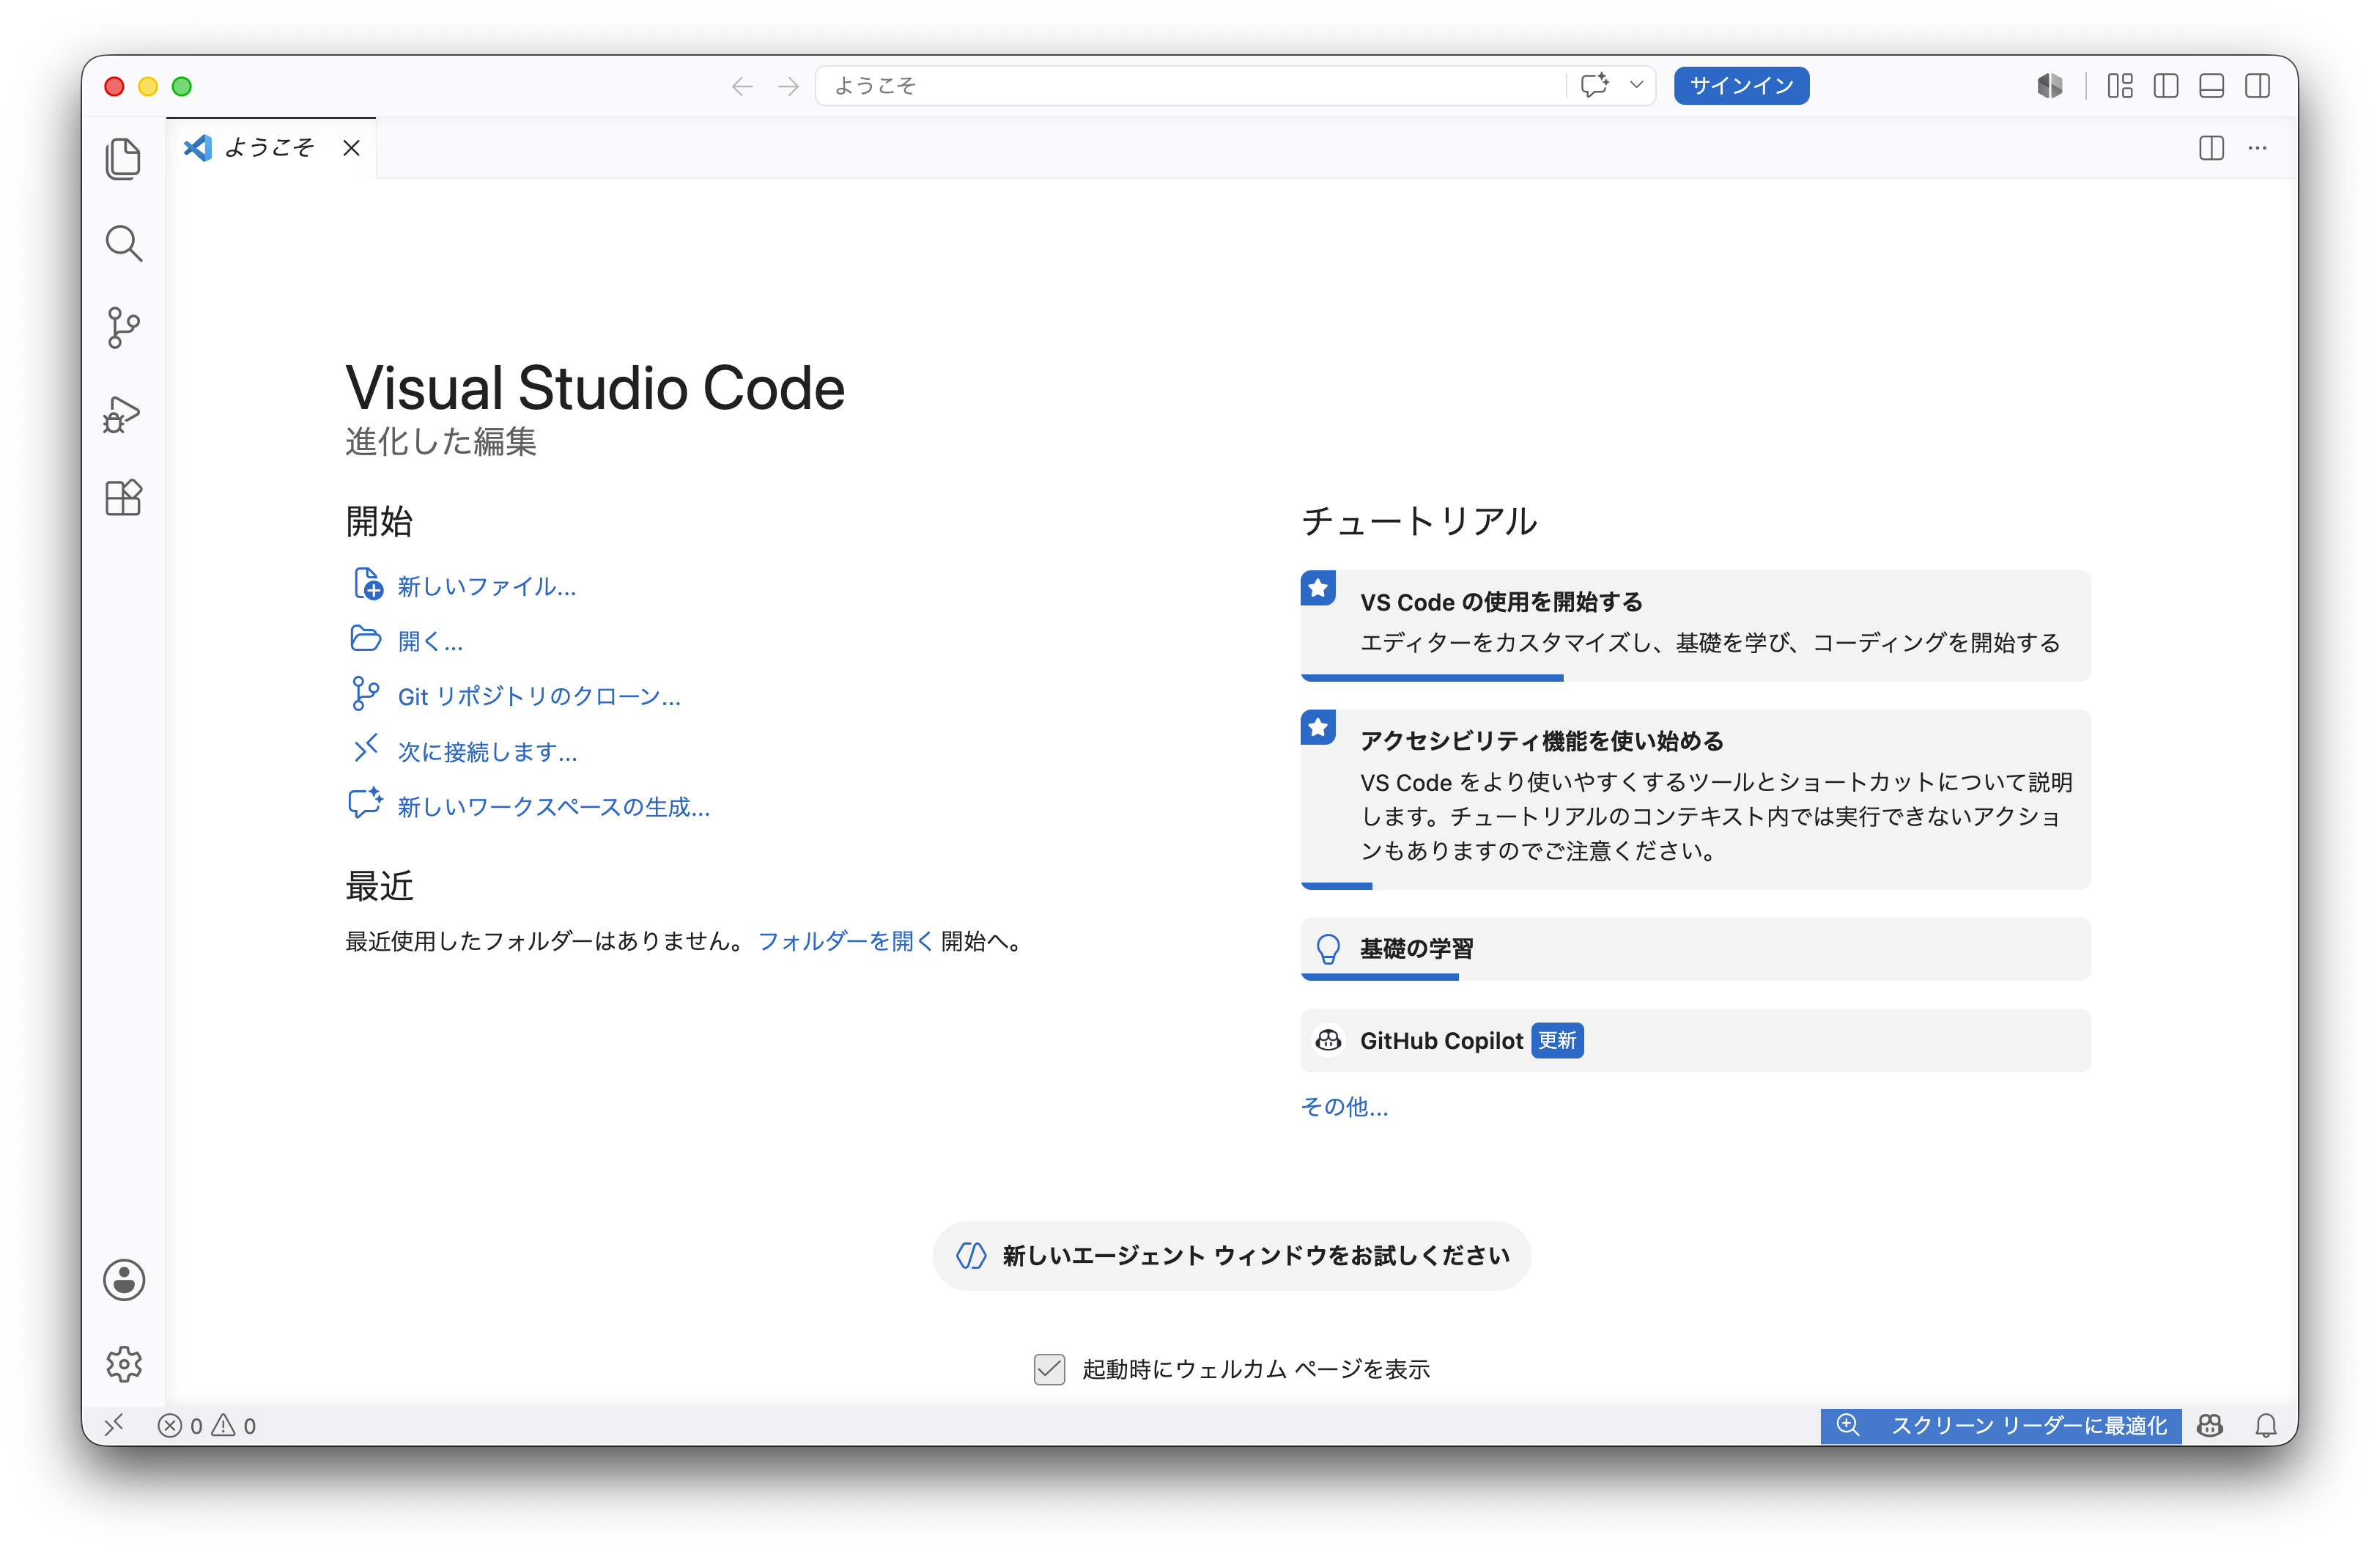The height and width of the screenshot is (1554, 2380).
Task: Click the 進化した編集 subtitle text
Action: point(441,441)
